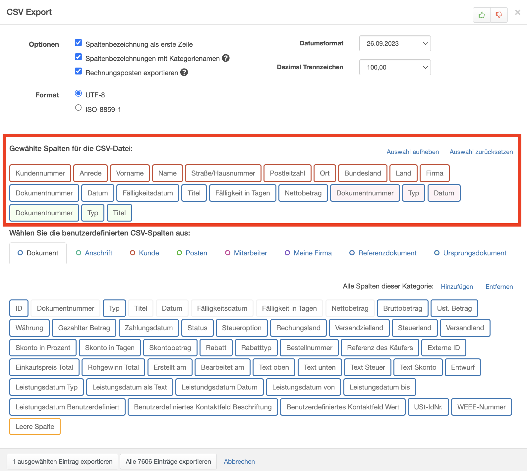Open the Posten tab
This screenshot has width=527, height=471.
tap(192, 253)
